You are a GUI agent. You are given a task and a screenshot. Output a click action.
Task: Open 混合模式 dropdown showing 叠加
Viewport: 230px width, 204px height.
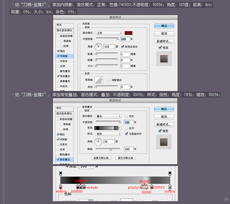(x=108, y=116)
